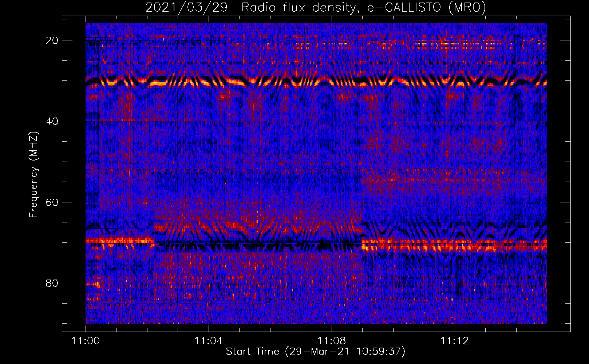Click the 'Start Time (29-Mar-21 10:59:37)' label

click(x=316, y=352)
